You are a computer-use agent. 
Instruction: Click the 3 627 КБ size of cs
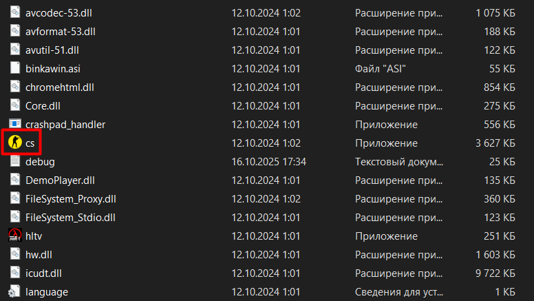(495, 143)
